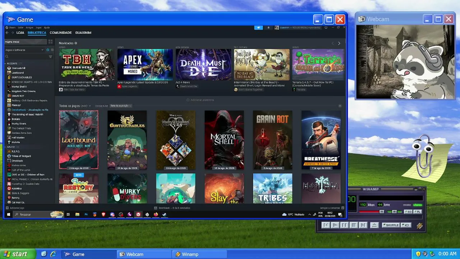Go forward with Steam's forward arrow
460x259 pixels.
tap(12, 33)
